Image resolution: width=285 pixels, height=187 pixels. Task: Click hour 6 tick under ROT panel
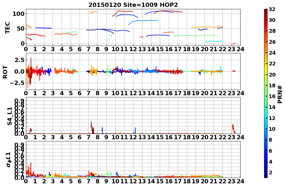click(80, 93)
